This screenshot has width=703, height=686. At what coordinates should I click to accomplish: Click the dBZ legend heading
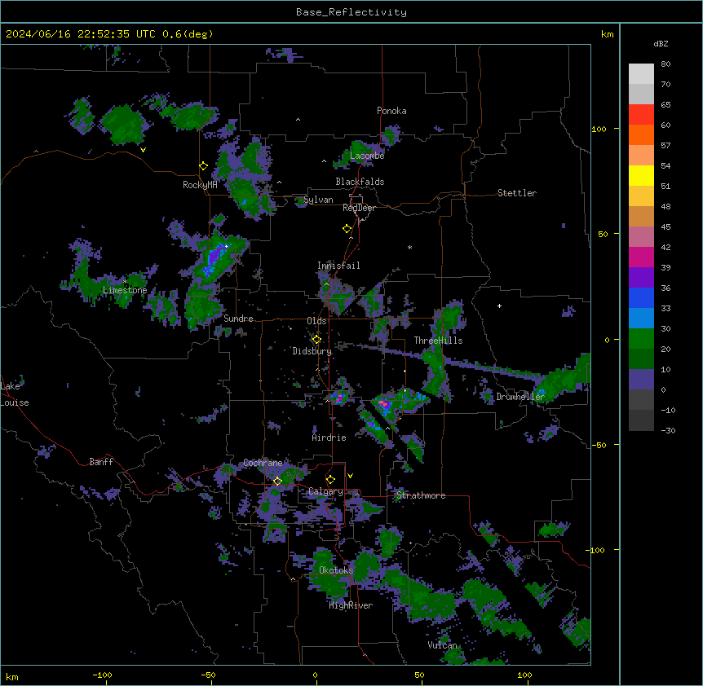pyautogui.click(x=661, y=43)
